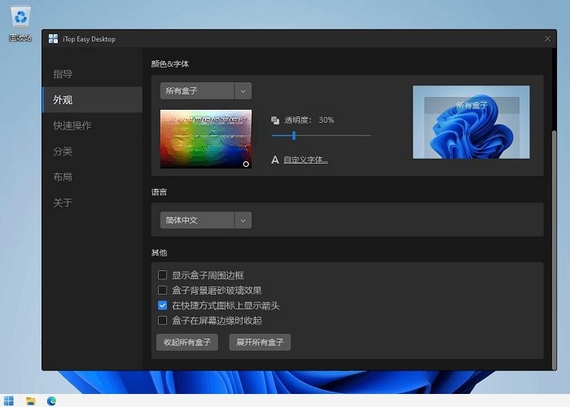Open the Recycle Bin (回收站) desktop icon

[20, 24]
